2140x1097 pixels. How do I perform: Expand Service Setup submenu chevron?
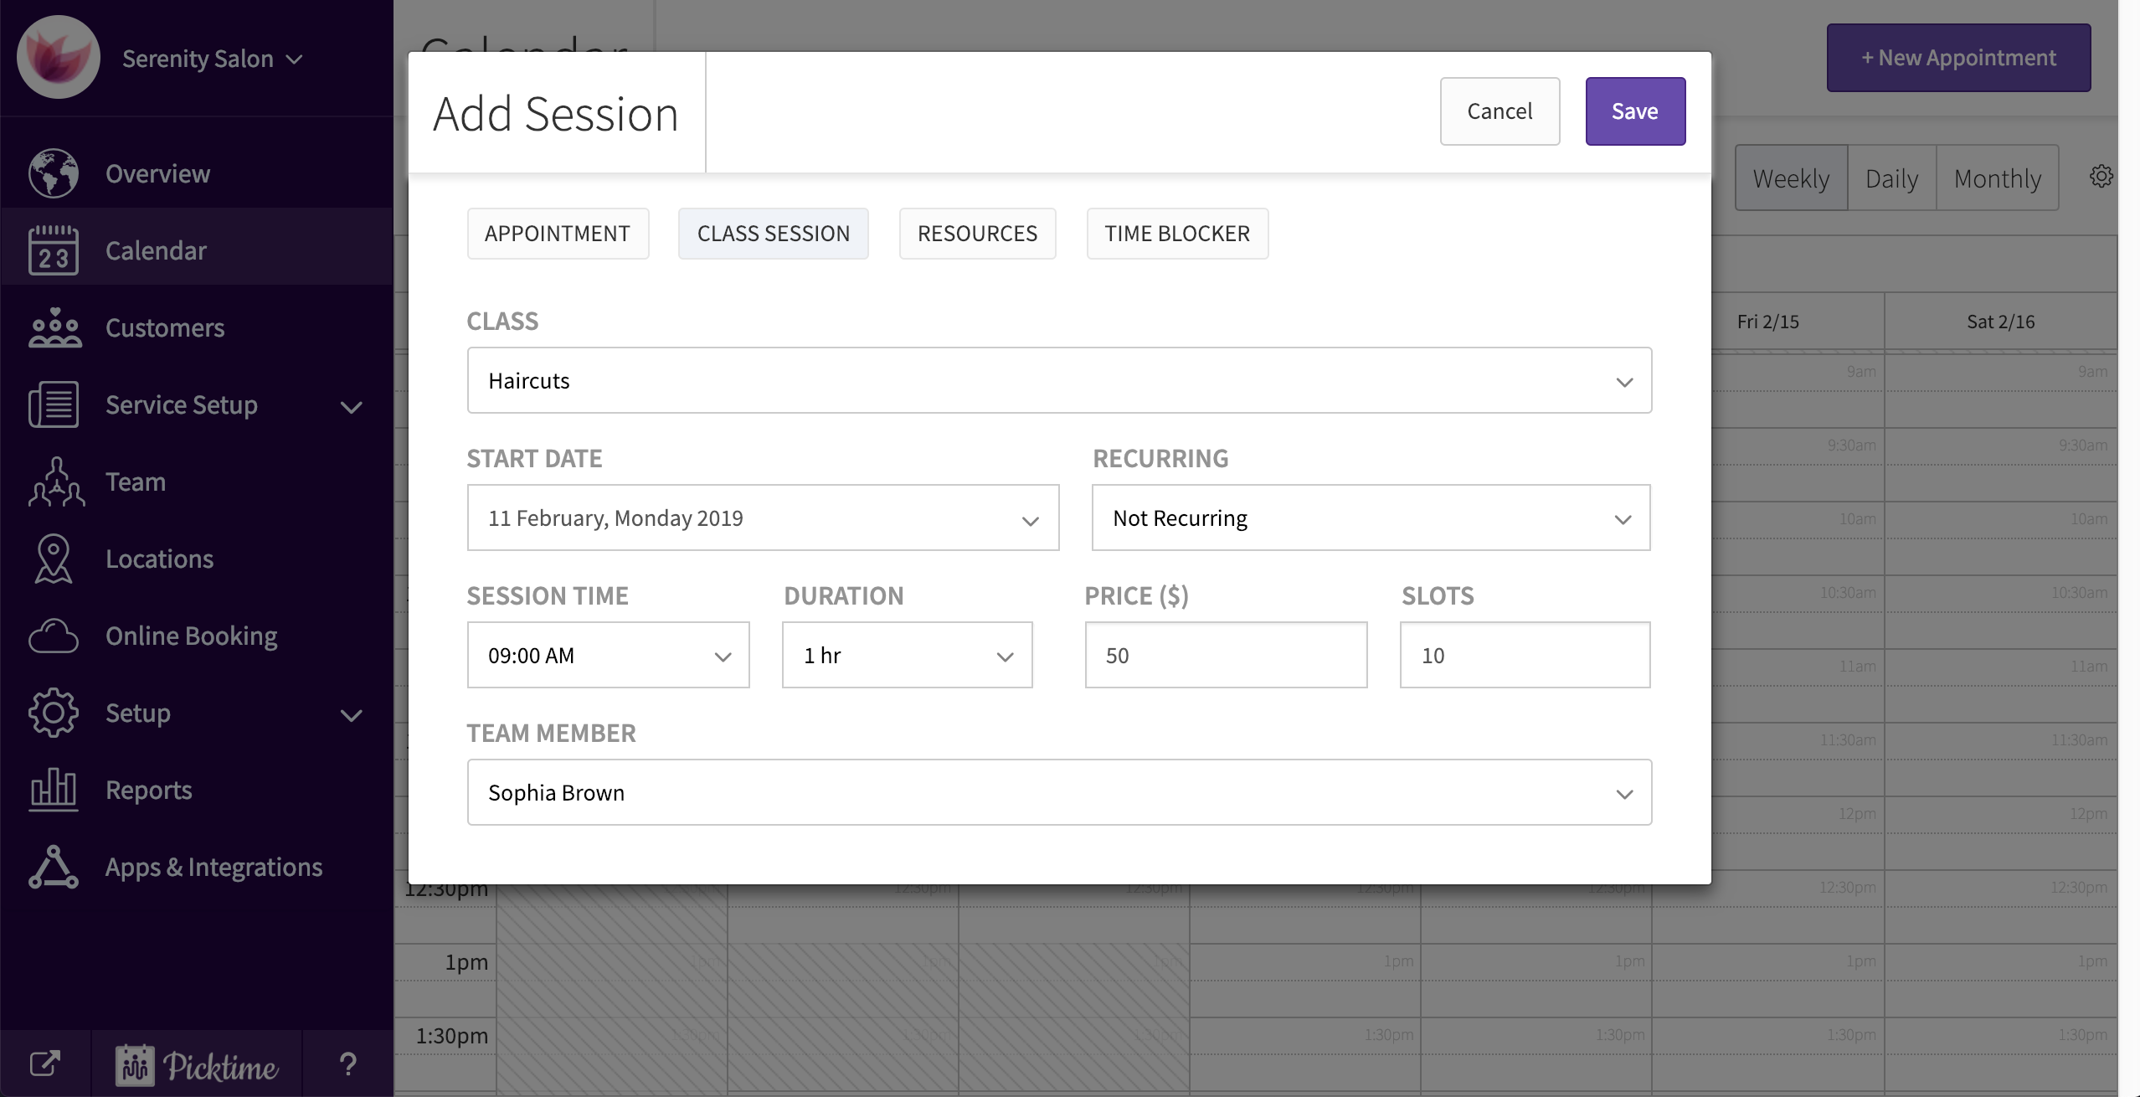click(x=352, y=407)
